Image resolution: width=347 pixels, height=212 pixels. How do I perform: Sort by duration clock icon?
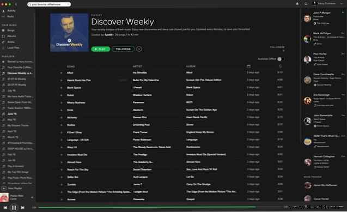click(281, 66)
